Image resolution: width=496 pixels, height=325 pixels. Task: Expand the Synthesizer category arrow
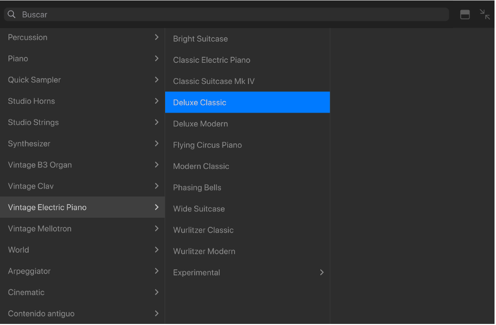tap(157, 143)
